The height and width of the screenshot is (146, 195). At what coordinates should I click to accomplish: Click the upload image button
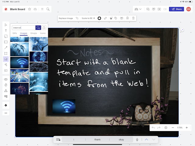click(x=44, y=28)
